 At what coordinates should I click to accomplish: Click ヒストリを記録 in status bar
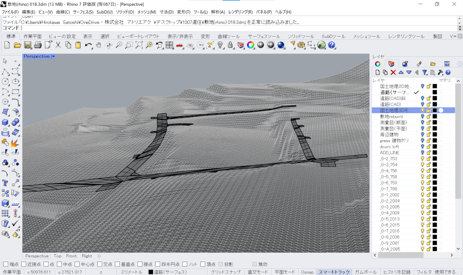[397, 272]
